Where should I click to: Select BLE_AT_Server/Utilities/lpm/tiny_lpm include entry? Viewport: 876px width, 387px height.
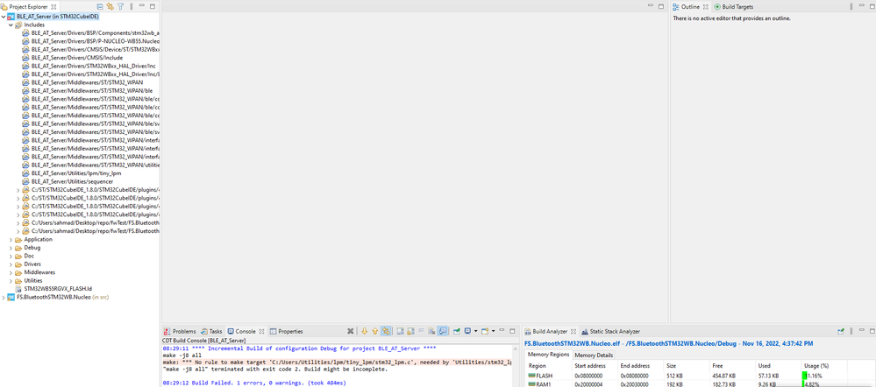click(x=76, y=173)
